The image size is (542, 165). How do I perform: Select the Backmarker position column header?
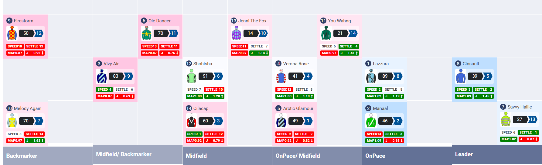(x=22, y=156)
